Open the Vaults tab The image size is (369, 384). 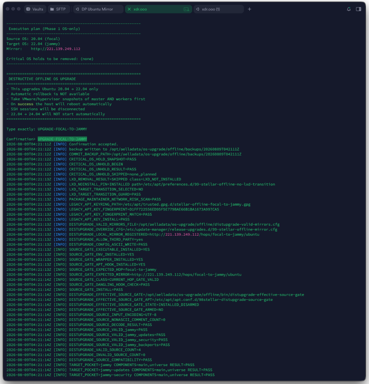[x=35, y=9]
